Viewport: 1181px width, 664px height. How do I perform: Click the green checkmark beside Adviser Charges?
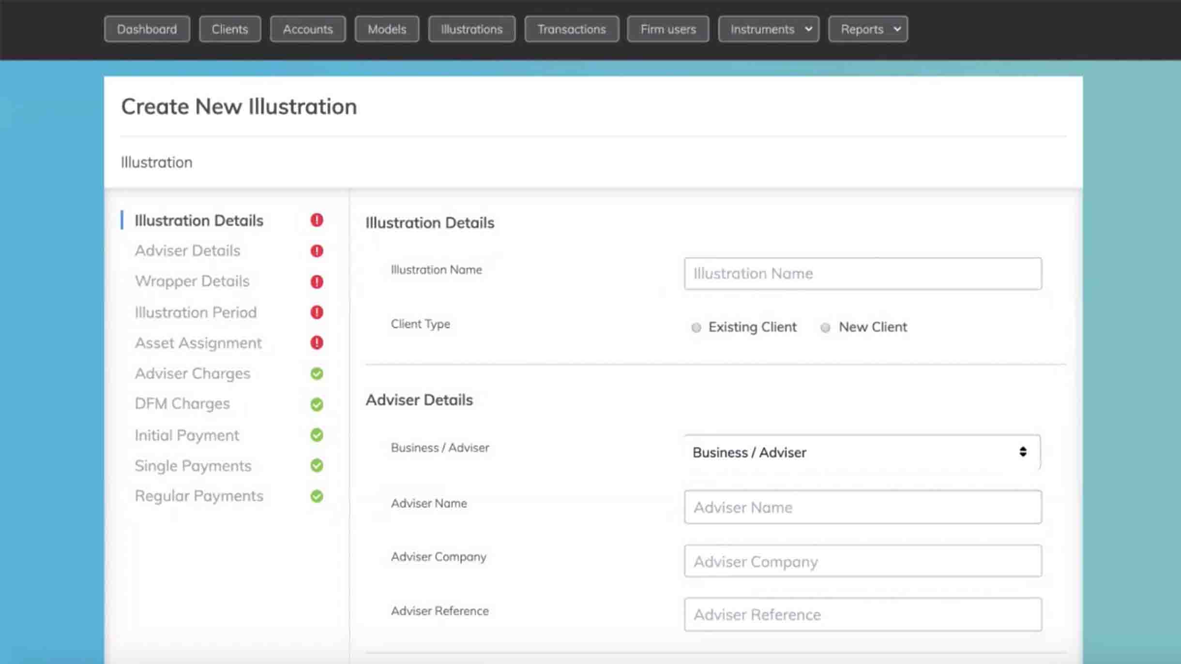(317, 373)
